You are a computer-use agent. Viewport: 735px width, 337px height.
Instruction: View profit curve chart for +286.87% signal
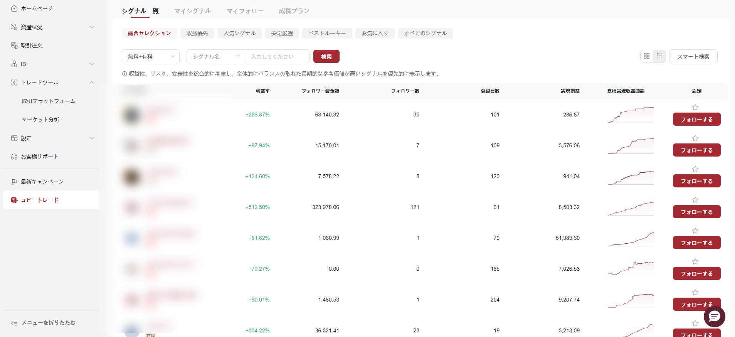[x=631, y=115]
